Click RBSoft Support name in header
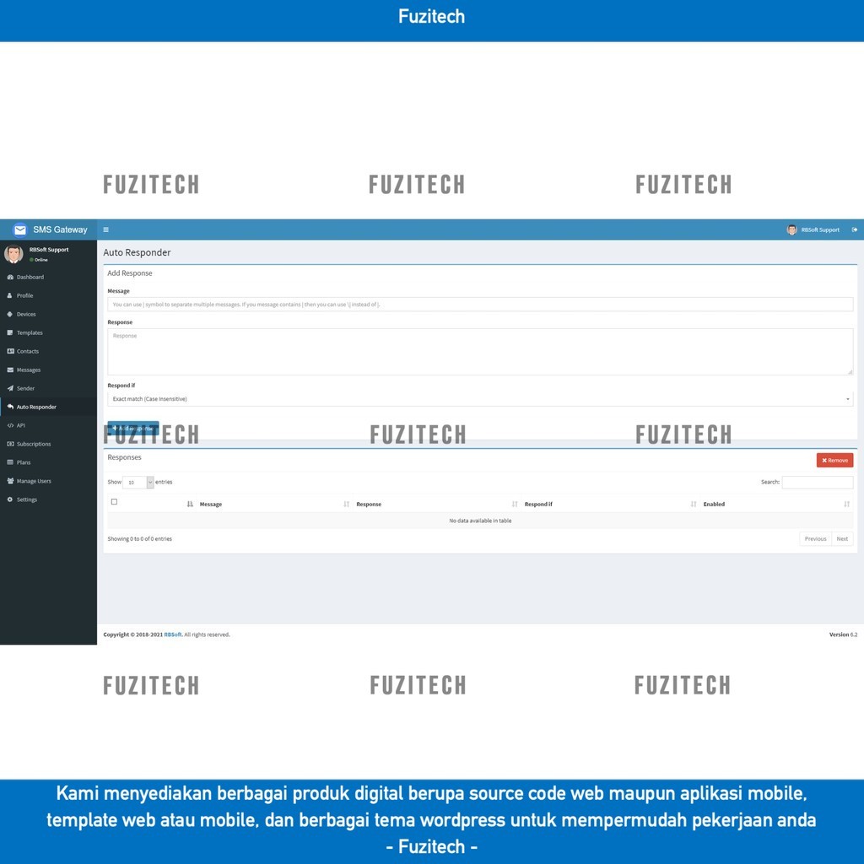This screenshot has height=864, width=864. [820, 229]
